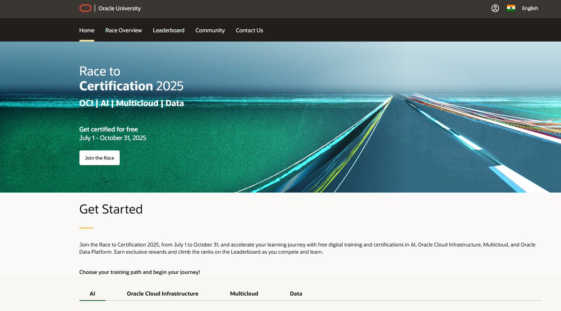Open the user profile account icon
The image size is (561, 311).
tap(495, 8)
